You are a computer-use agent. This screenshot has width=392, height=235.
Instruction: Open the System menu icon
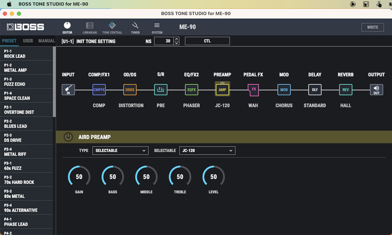[x=157, y=26]
